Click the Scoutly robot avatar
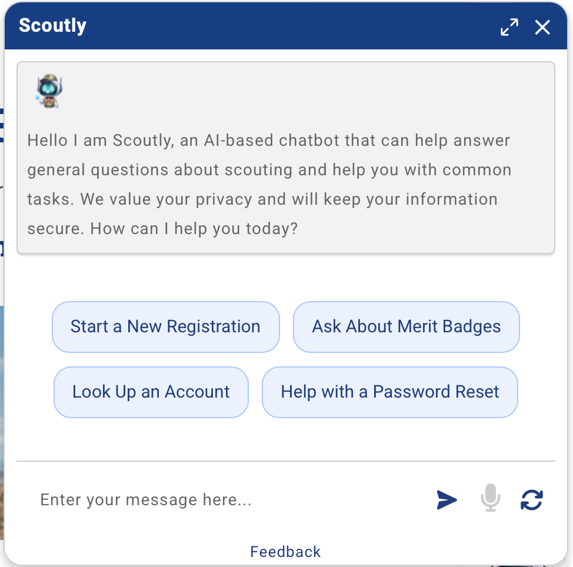Image resolution: width=573 pixels, height=567 pixels. click(49, 91)
